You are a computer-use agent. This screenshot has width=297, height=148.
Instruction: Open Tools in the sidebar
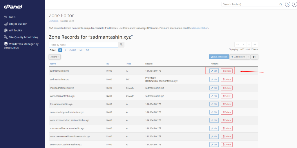(x=12, y=17)
